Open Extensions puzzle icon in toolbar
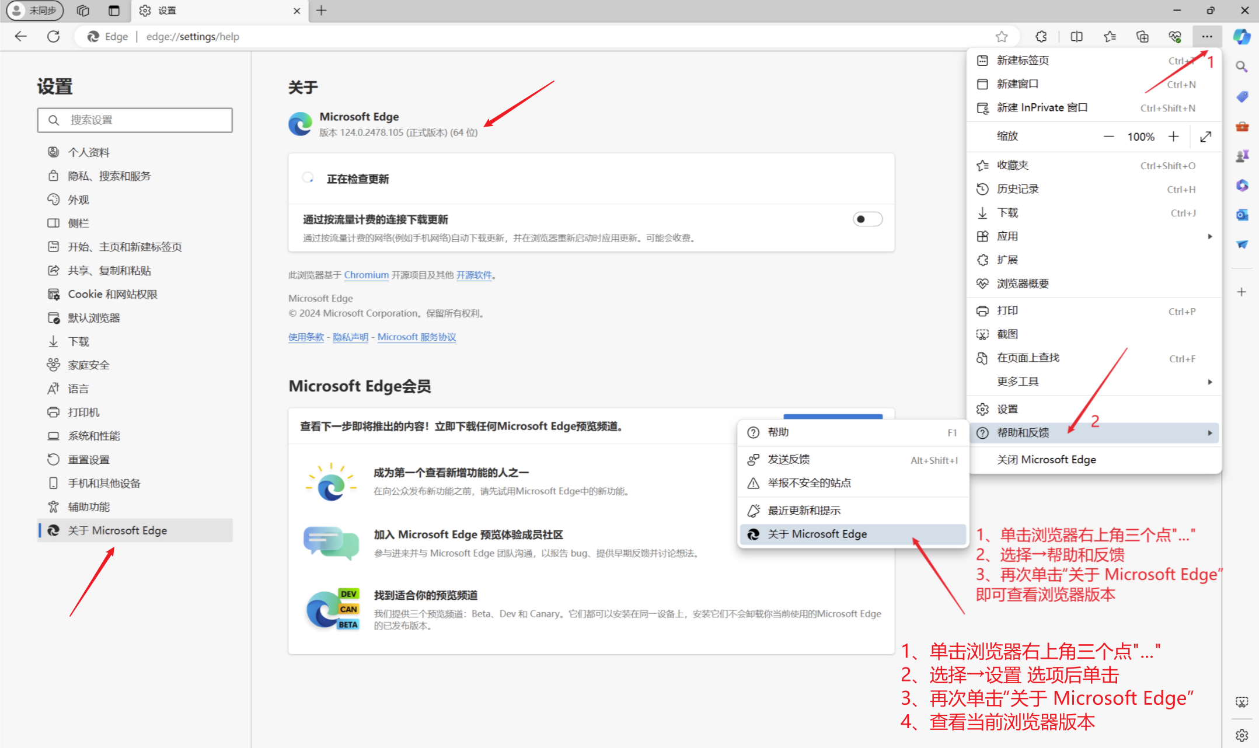 click(x=1041, y=36)
